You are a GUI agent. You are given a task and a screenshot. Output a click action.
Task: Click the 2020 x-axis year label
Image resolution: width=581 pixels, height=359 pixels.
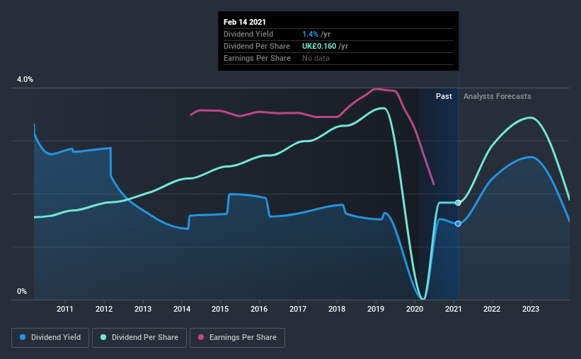[414, 309]
